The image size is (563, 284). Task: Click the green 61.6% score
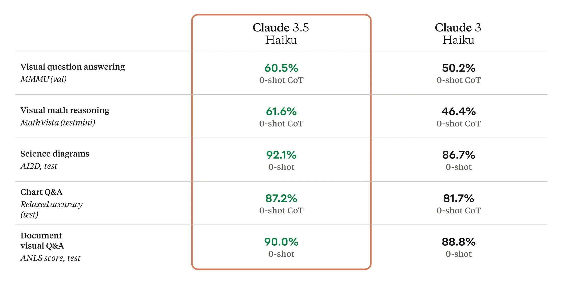281,112
